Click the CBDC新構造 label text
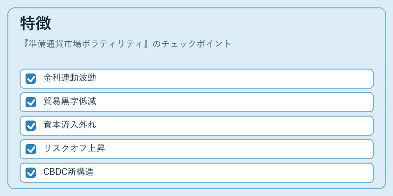This screenshot has width=393, height=196. click(x=68, y=172)
